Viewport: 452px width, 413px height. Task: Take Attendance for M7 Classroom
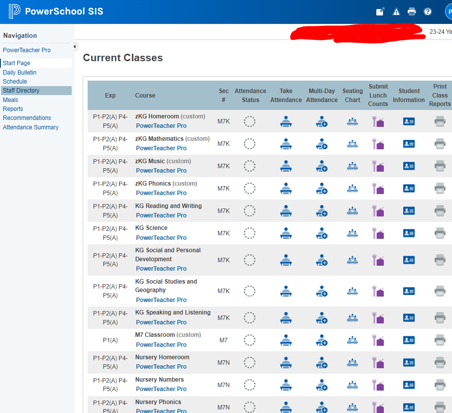(x=286, y=340)
